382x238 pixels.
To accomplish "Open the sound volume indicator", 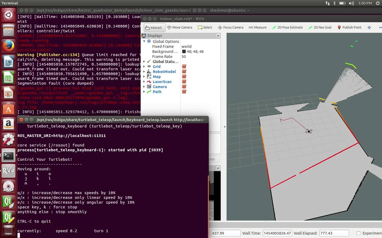I will point(351,3).
